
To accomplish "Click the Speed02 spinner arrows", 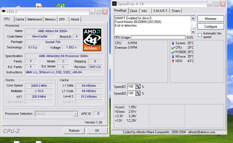I will click(x=138, y=93).
